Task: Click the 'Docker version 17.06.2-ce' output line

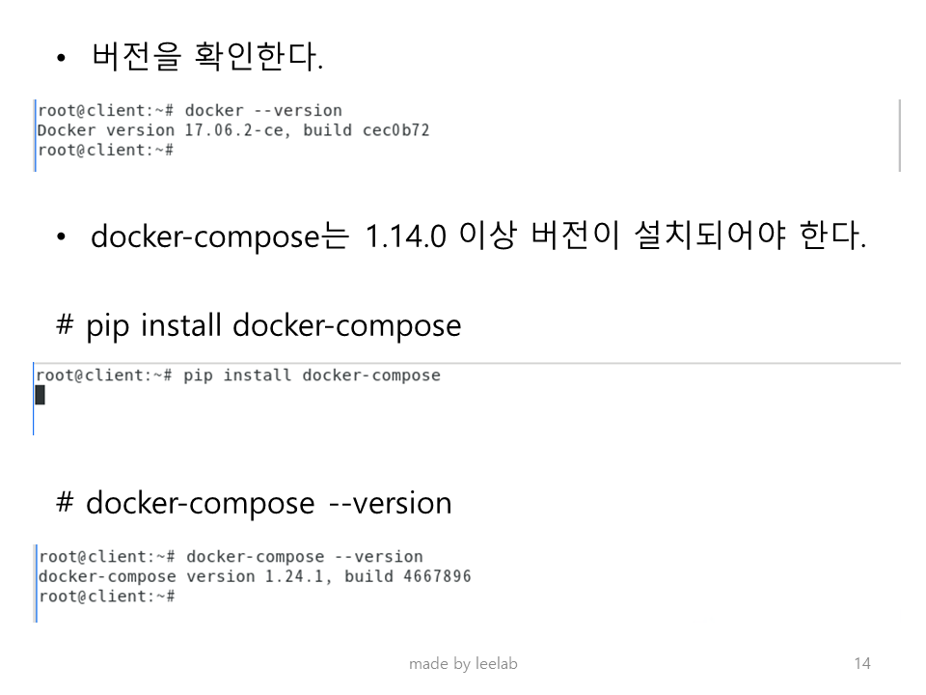Action: [164, 130]
